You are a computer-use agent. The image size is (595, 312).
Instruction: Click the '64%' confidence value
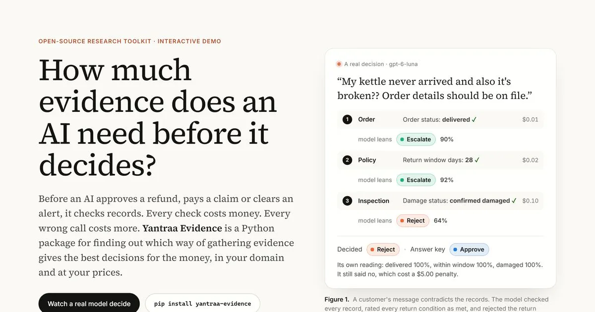pyautogui.click(x=440, y=220)
